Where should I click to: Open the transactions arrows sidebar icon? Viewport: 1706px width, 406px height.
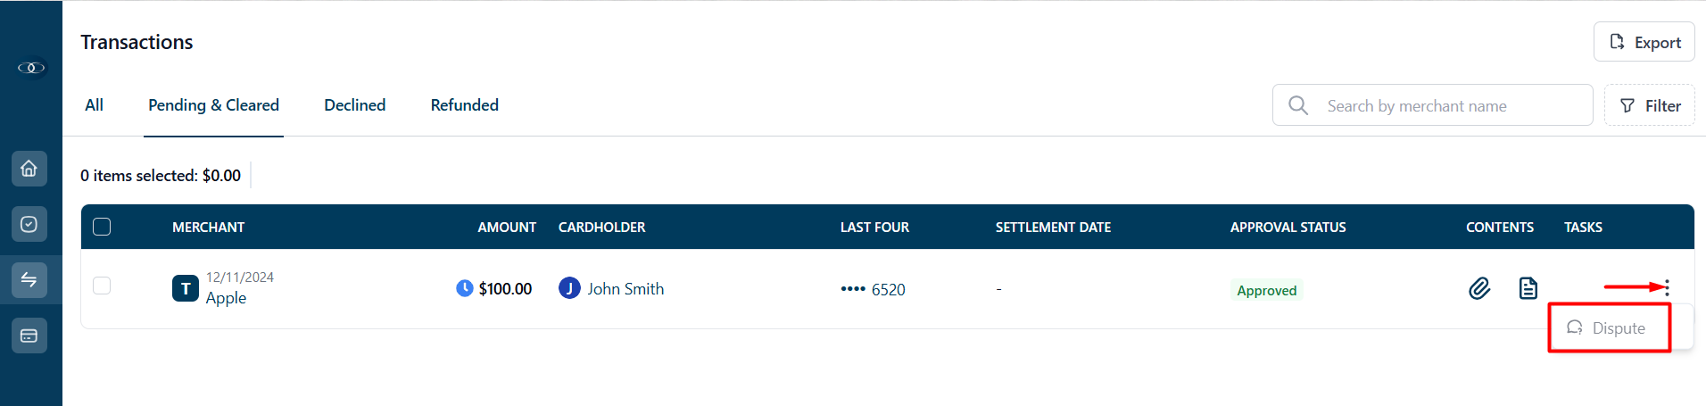(x=29, y=280)
